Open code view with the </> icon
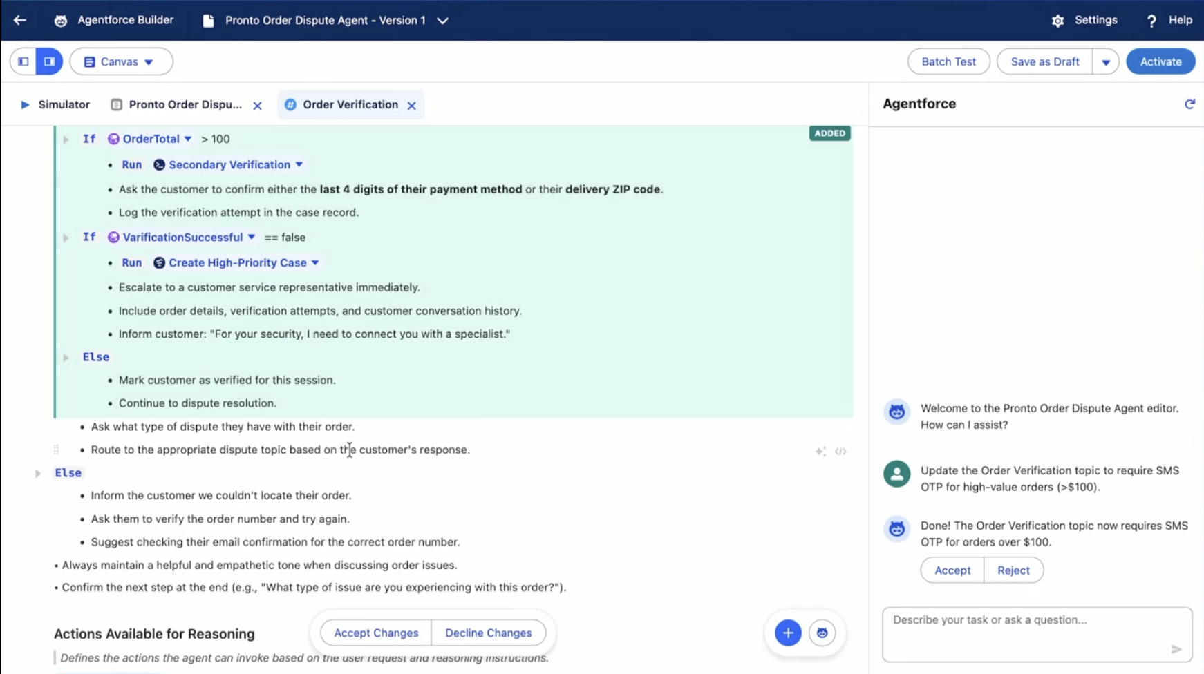Viewport: 1204px width, 674px height. click(x=841, y=452)
